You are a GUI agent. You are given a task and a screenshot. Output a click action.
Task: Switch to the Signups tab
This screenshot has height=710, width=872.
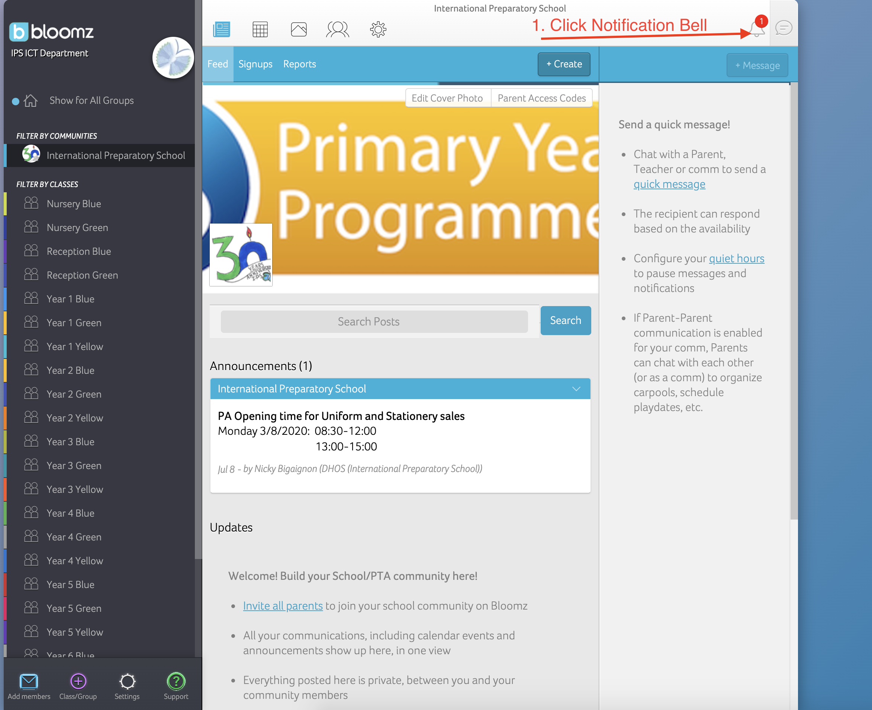pos(255,64)
